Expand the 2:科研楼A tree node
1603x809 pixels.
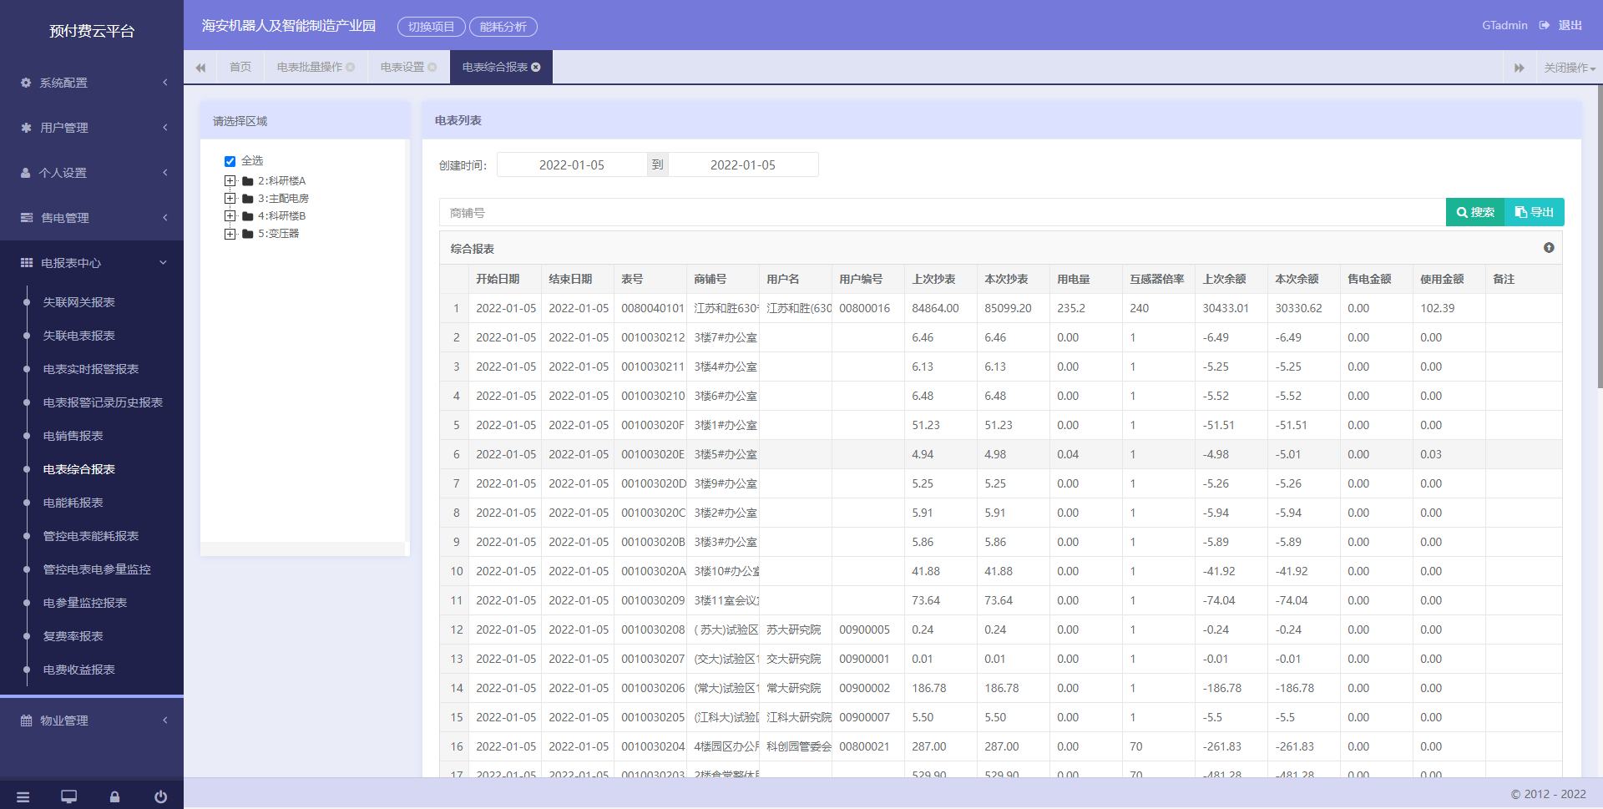(x=230, y=180)
